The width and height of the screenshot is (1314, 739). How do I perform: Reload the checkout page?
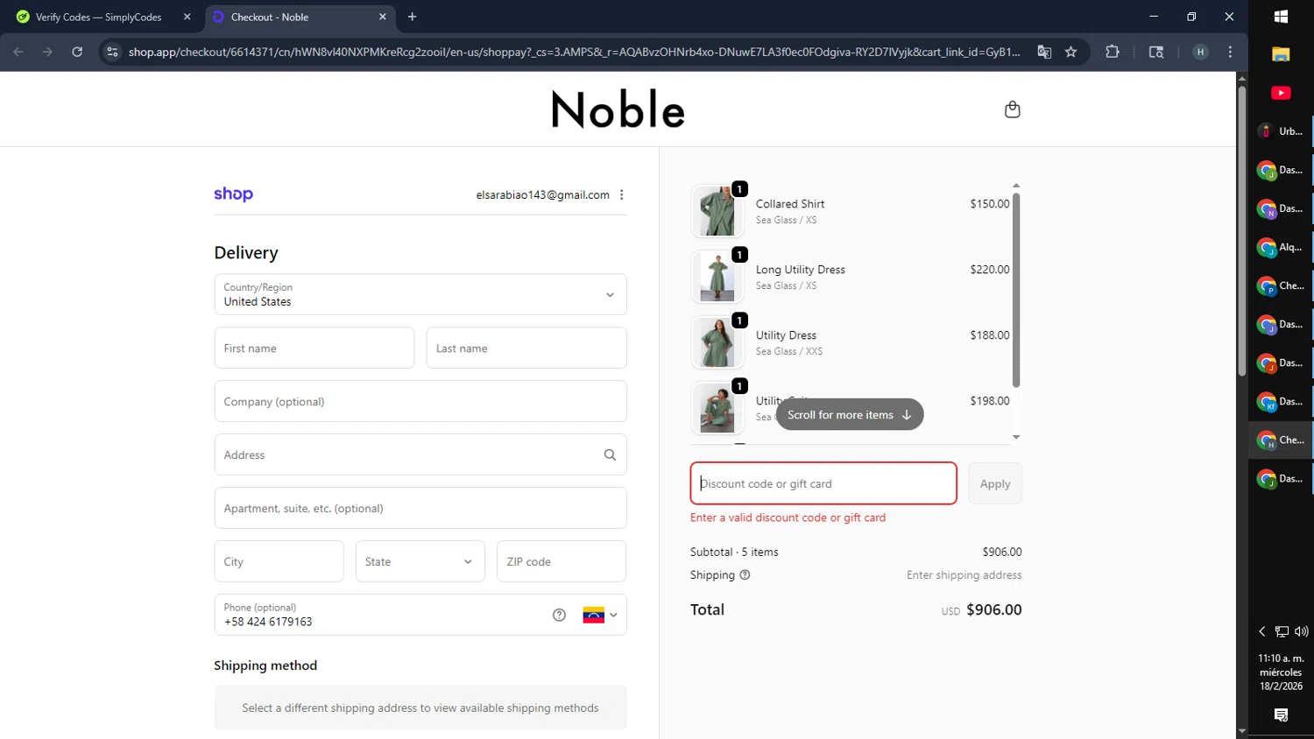pyautogui.click(x=77, y=52)
